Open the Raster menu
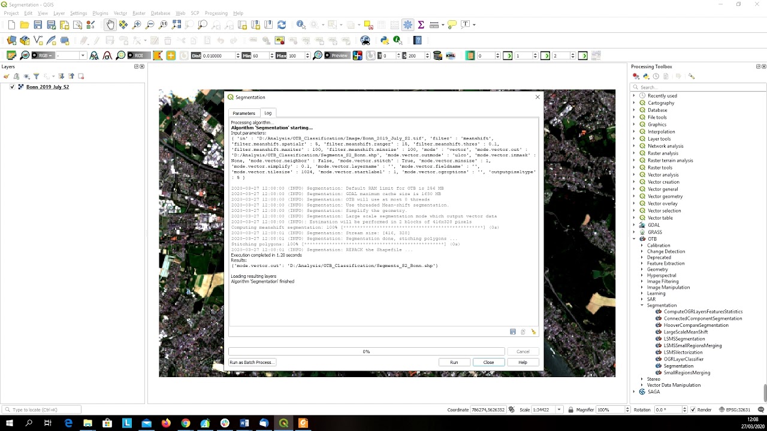Image resolution: width=767 pixels, height=431 pixels. pos(138,13)
